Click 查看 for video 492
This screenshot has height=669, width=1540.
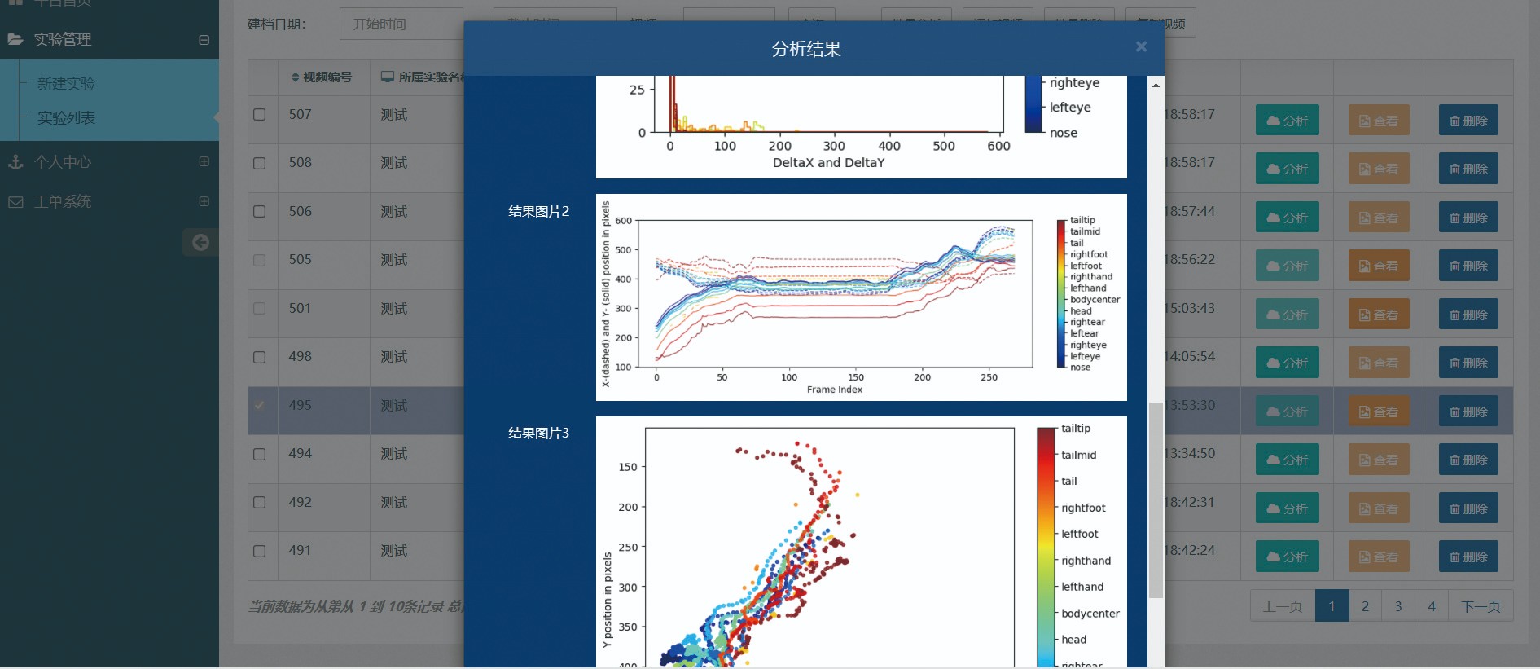click(1378, 508)
